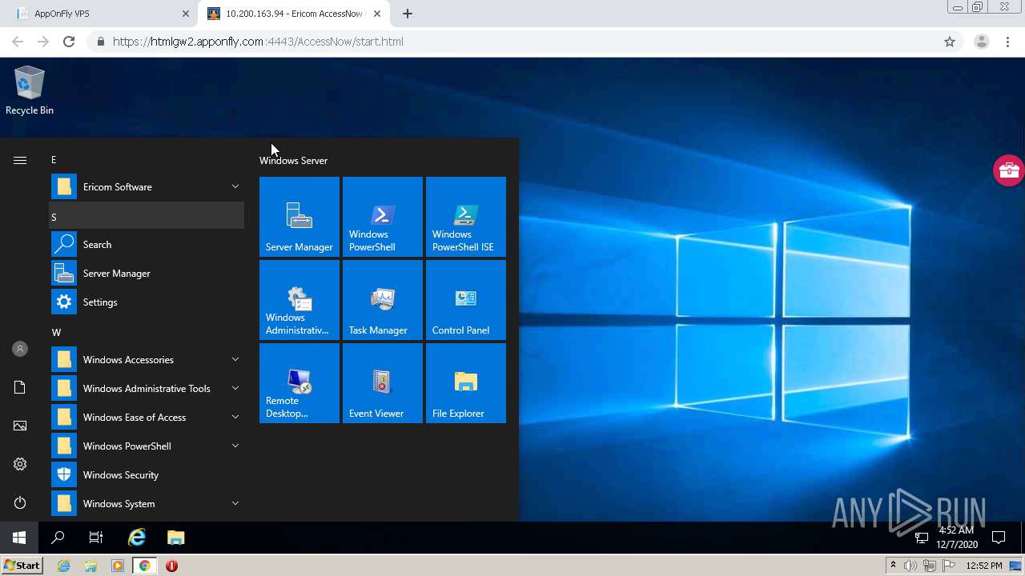1025x576 pixels.
Task: Open Internet Explorer on the host taskbar
Action: 64,566
